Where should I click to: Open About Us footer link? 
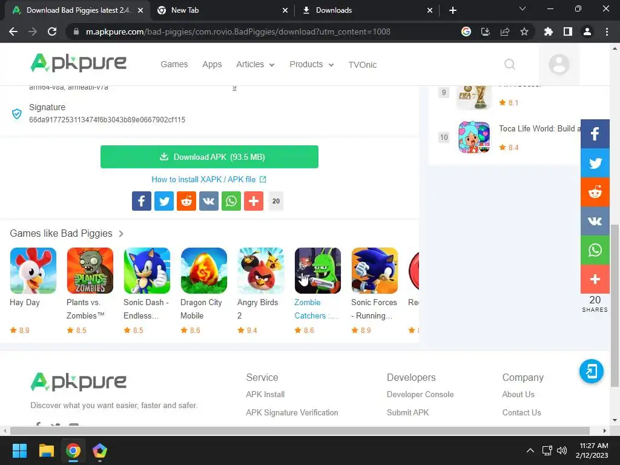518,395
